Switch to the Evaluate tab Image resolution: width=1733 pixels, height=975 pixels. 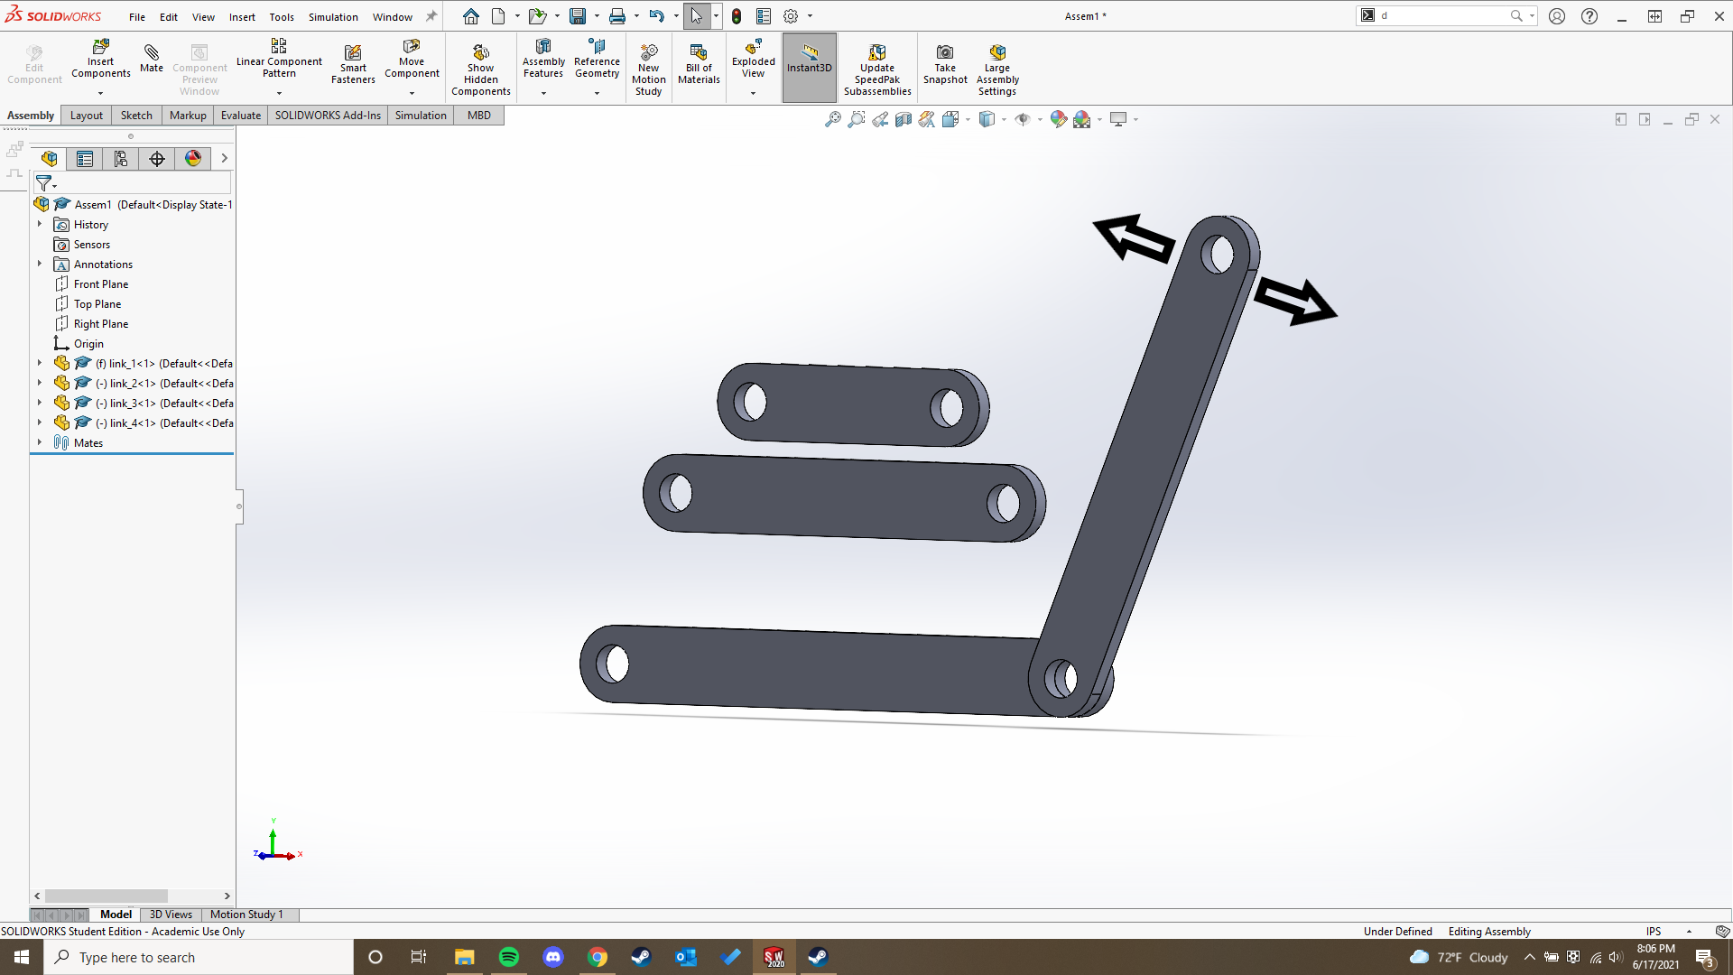pos(240,115)
